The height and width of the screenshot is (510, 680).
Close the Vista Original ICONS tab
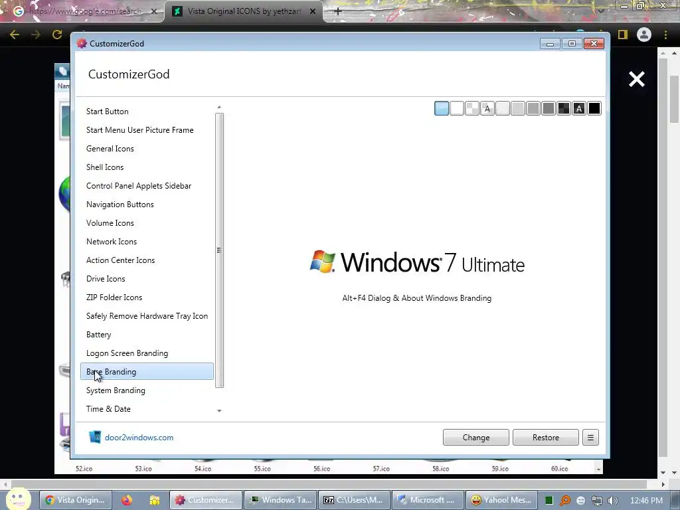pyautogui.click(x=313, y=11)
